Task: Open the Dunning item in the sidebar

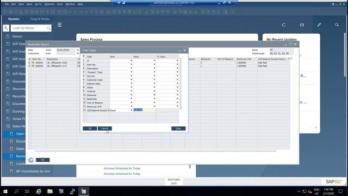Action: tap(18, 111)
